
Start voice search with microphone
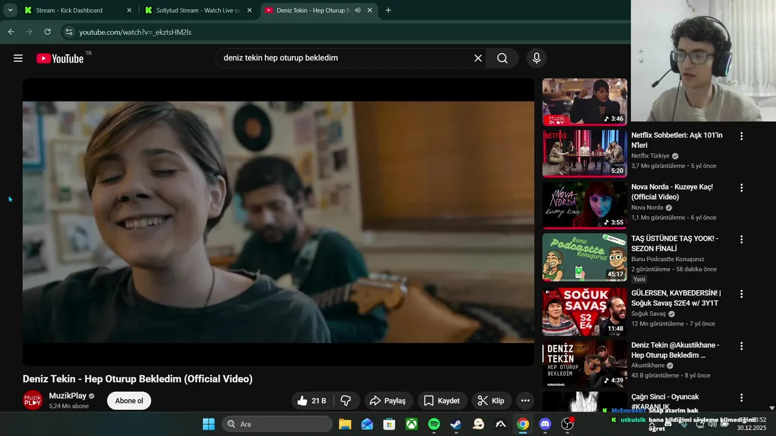(536, 58)
